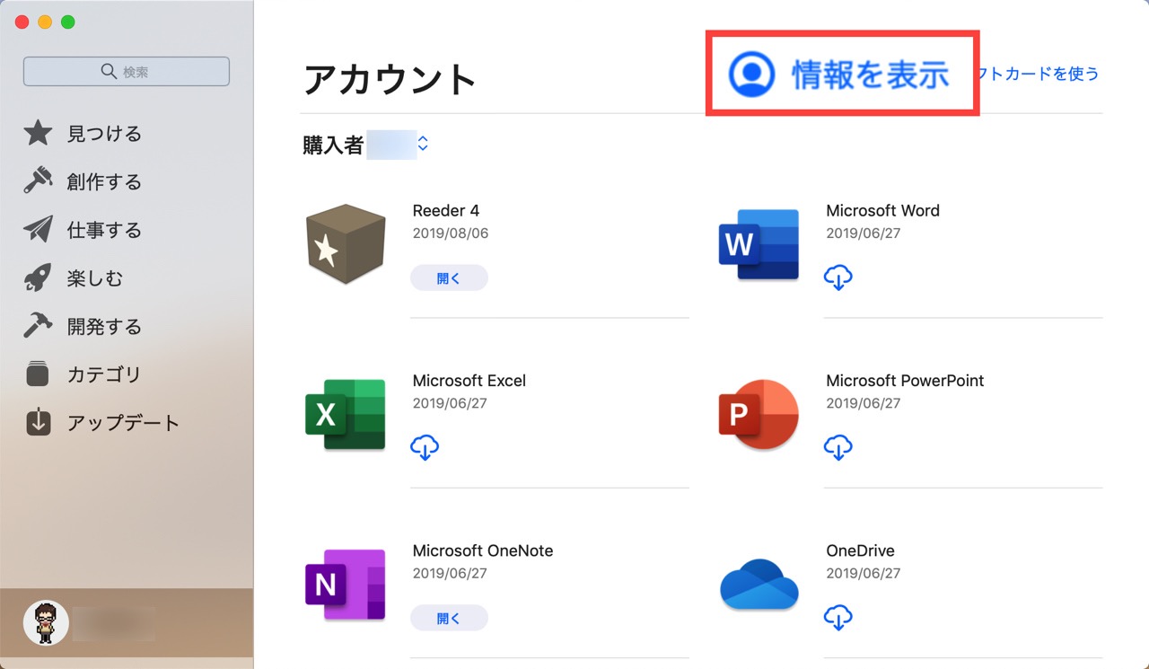Open 開発する (Develop) section
1149x669 pixels.
click(104, 327)
